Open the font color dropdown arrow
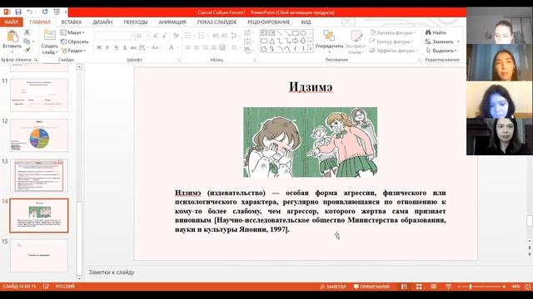The height and width of the screenshot is (299, 533). click(x=177, y=48)
